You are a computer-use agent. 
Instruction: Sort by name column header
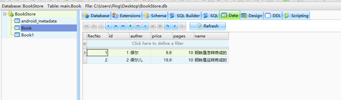pyautogui.click(x=211, y=36)
